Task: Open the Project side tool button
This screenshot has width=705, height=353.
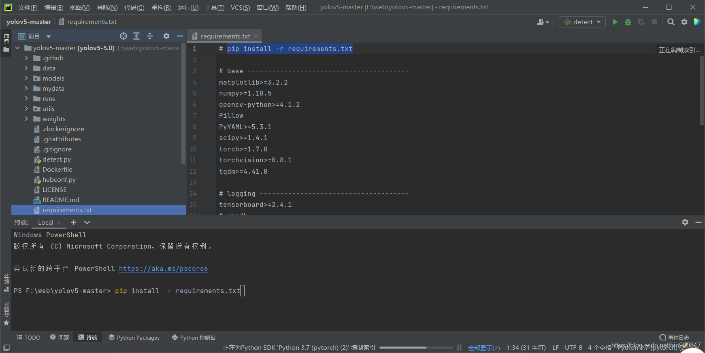Action: pyautogui.click(x=6, y=43)
